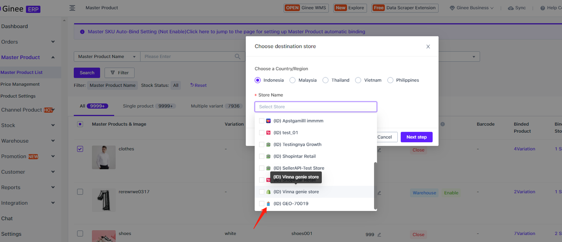Click marketplace icon of Apstgamilll immmm store
Viewport: 562px width, 242px height.
coord(268,121)
